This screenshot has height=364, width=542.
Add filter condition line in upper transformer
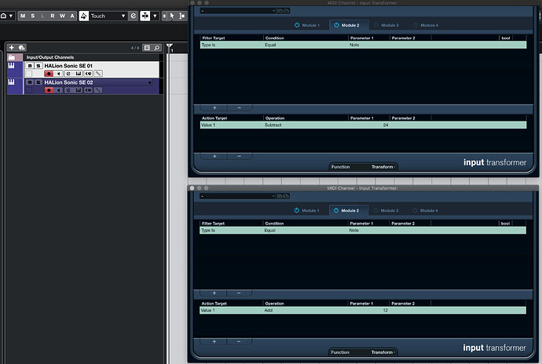[214, 107]
